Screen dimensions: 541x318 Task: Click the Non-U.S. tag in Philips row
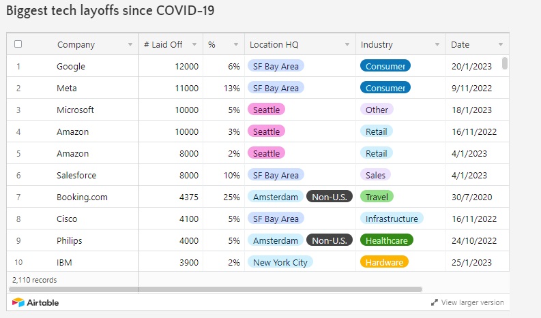click(x=330, y=240)
